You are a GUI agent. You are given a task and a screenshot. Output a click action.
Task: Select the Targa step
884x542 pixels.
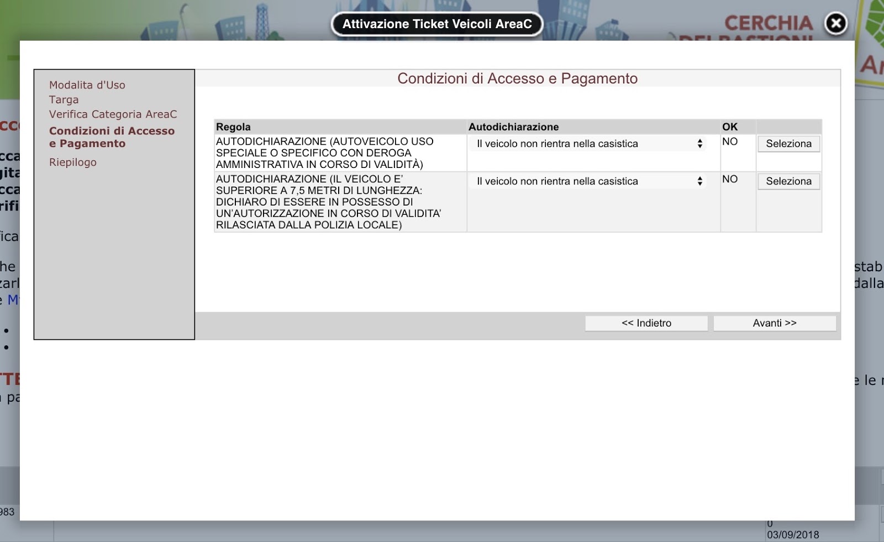[x=64, y=99]
